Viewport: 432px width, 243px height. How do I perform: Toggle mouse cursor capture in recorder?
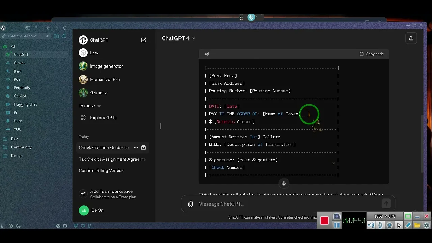399,225
